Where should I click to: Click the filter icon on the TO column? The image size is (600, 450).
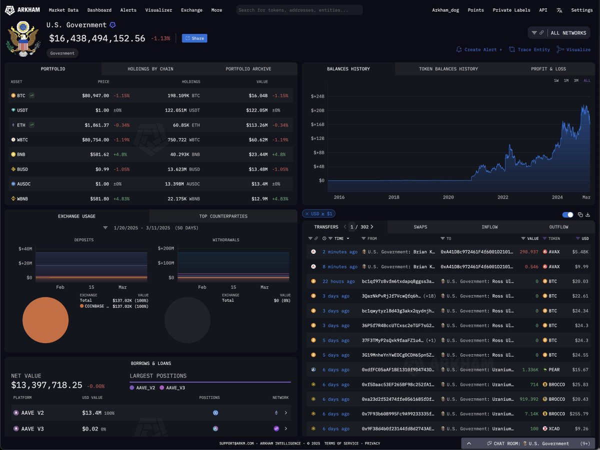442,238
